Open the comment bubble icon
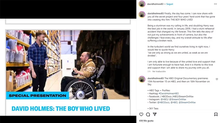 pos(148,115)
